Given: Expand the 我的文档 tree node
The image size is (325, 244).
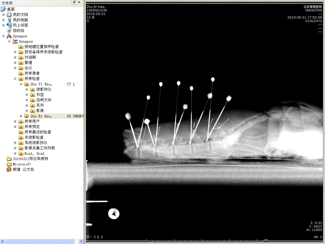Looking at the screenshot, I should (3, 15).
